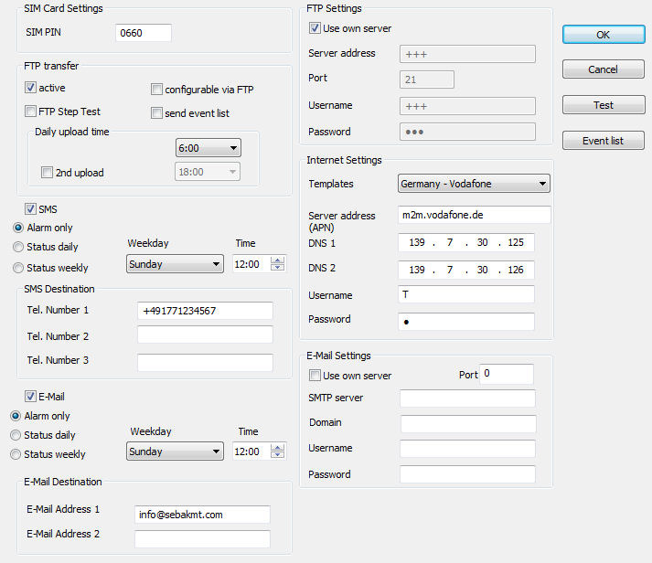Increase SMS time with up spinner arrow
This screenshot has width=652, height=563.
(x=277, y=260)
